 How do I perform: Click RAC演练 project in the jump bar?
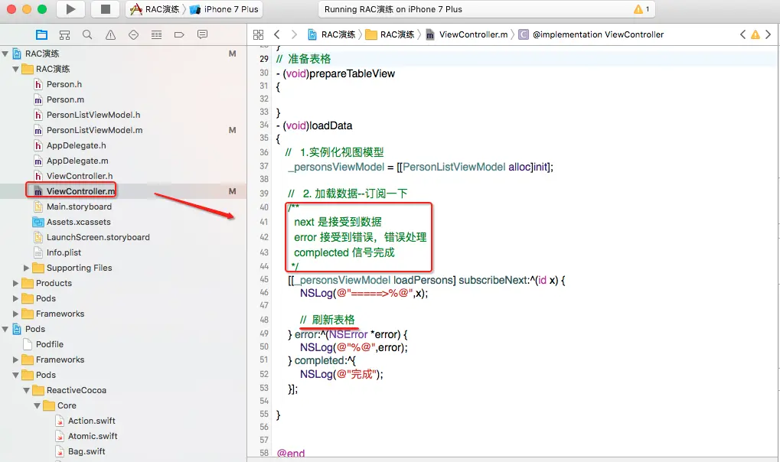[331, 35]
